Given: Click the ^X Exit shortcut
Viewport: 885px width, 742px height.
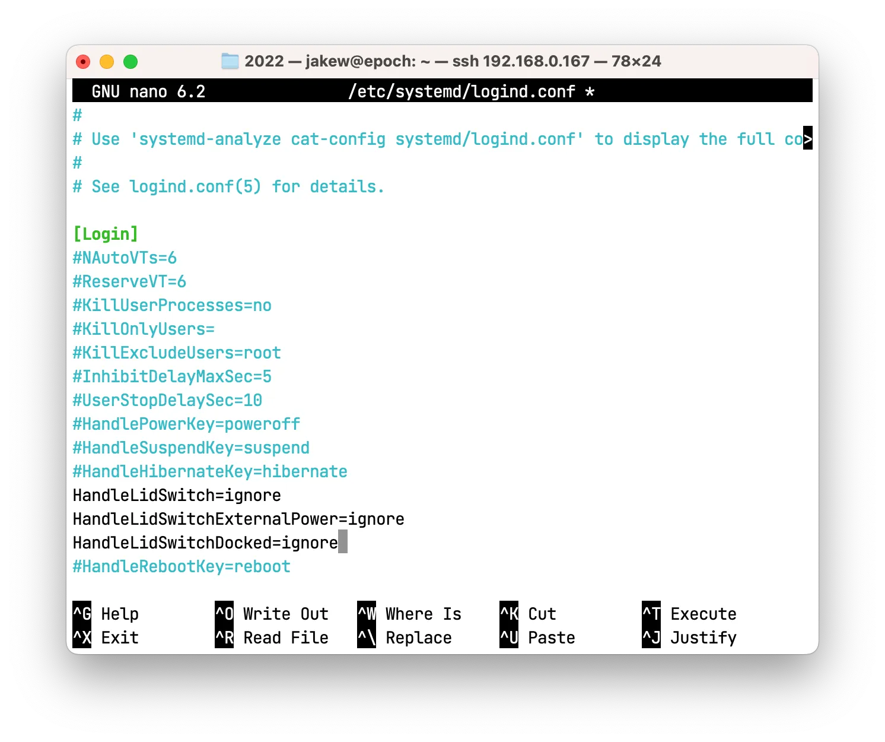Looking at the screenshot, I should [106, 637].
